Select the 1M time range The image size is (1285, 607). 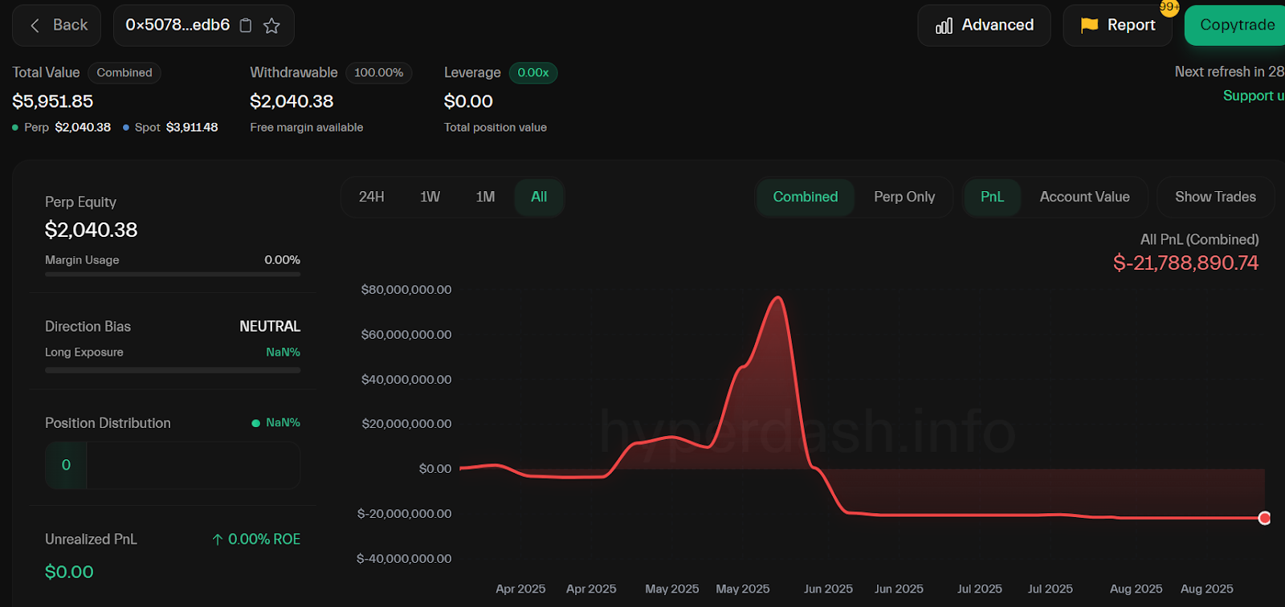[x=485, y=197]
